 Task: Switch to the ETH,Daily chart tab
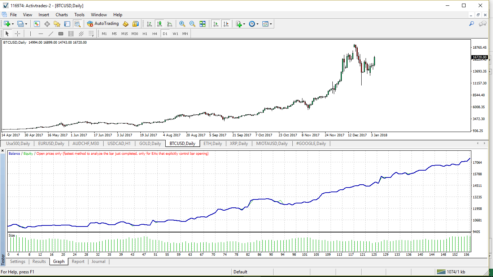pyautogui.click(x=213, y=144)
